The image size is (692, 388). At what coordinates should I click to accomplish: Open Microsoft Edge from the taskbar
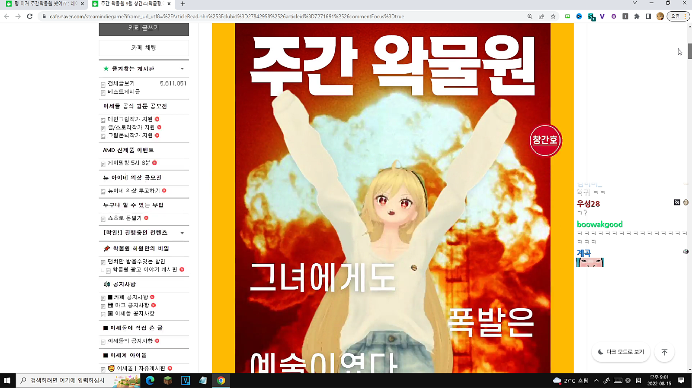(x=150, y=380)
